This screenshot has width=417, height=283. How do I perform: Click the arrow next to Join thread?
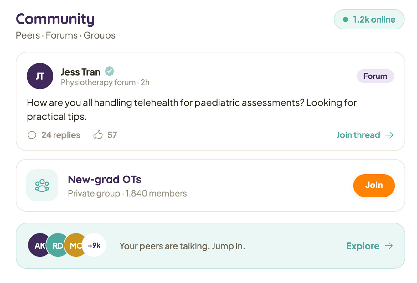point(389,135)
